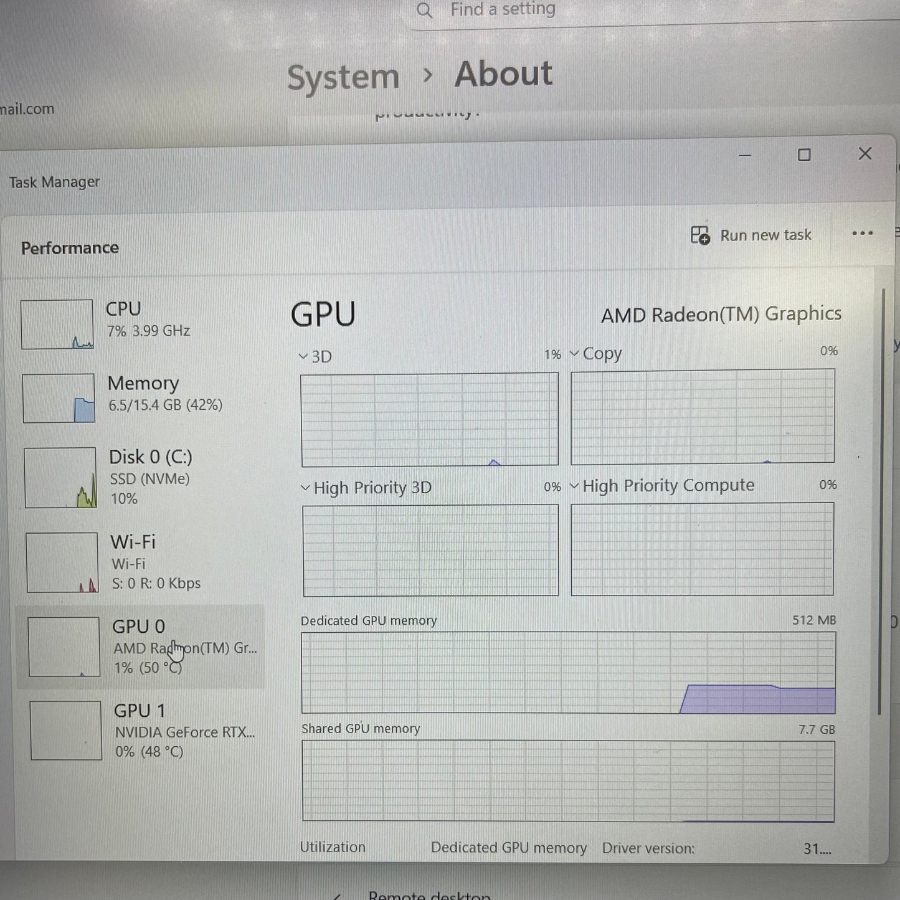Select the Memory graph thumbnail

pos(58,398)
